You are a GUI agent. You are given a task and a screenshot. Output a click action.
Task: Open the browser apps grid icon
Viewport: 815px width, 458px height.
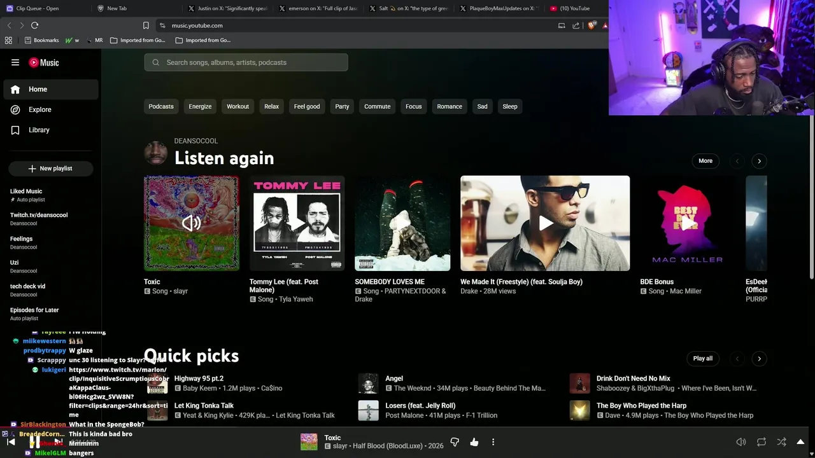8,40
